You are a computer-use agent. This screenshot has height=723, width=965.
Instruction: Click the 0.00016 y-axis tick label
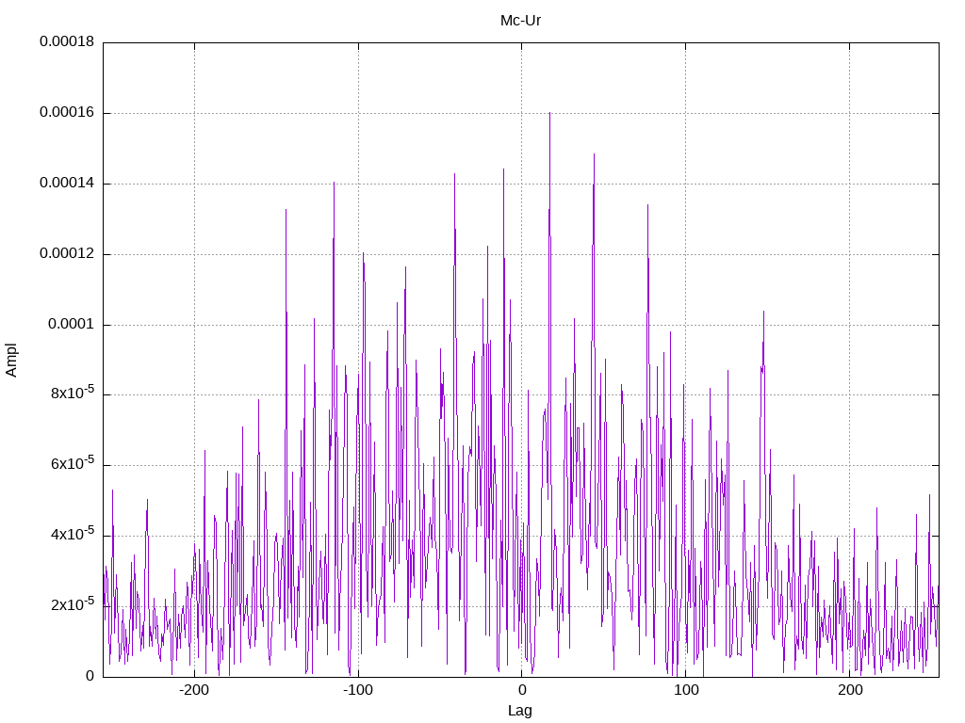[67, 113]
